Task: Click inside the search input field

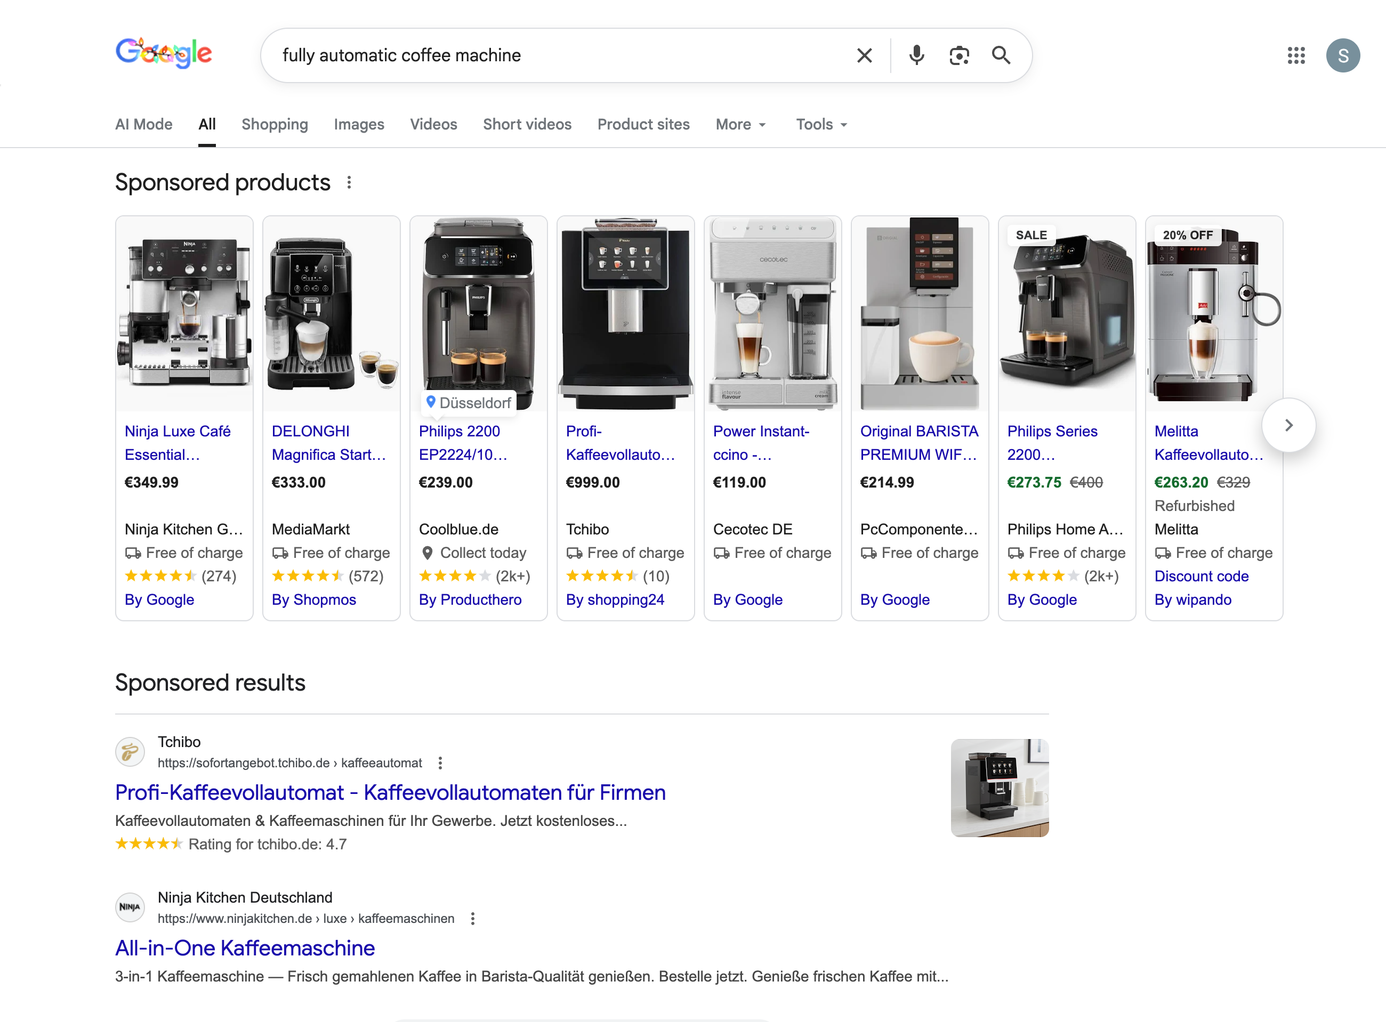Action: 557,55
